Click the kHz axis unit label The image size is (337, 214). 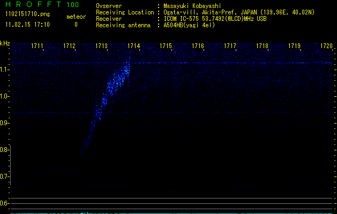[x=5, y=43]
